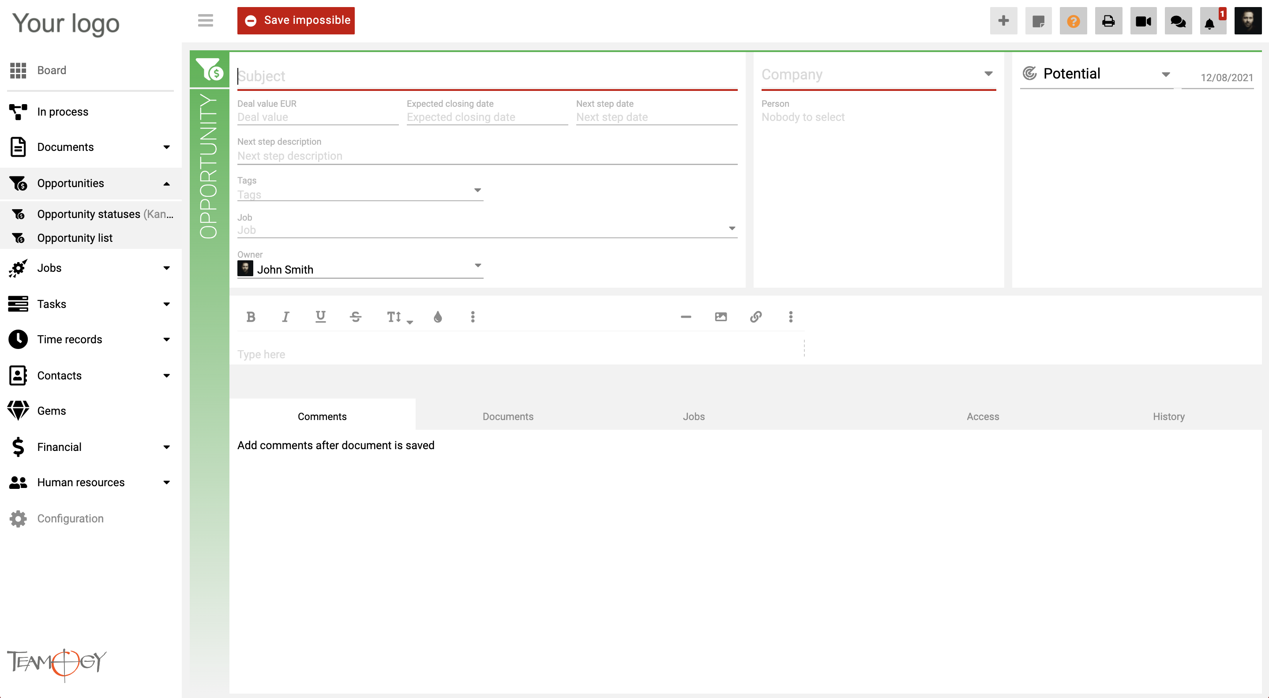1269x698 pixels.
Task: Click the plus add-new icon
Action: point(1003,21)
